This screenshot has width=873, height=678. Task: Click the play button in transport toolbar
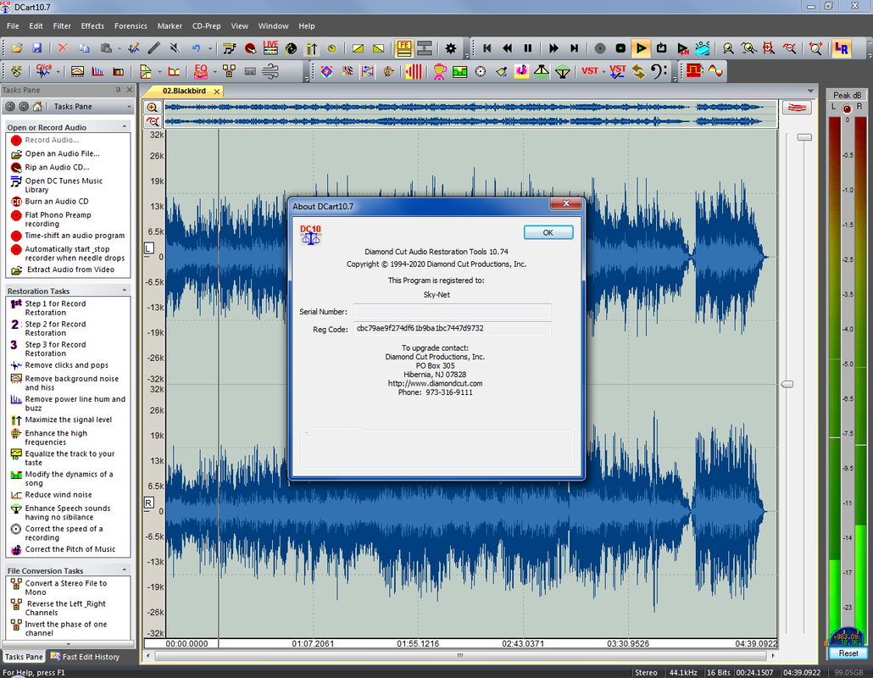tap(641, 48)
